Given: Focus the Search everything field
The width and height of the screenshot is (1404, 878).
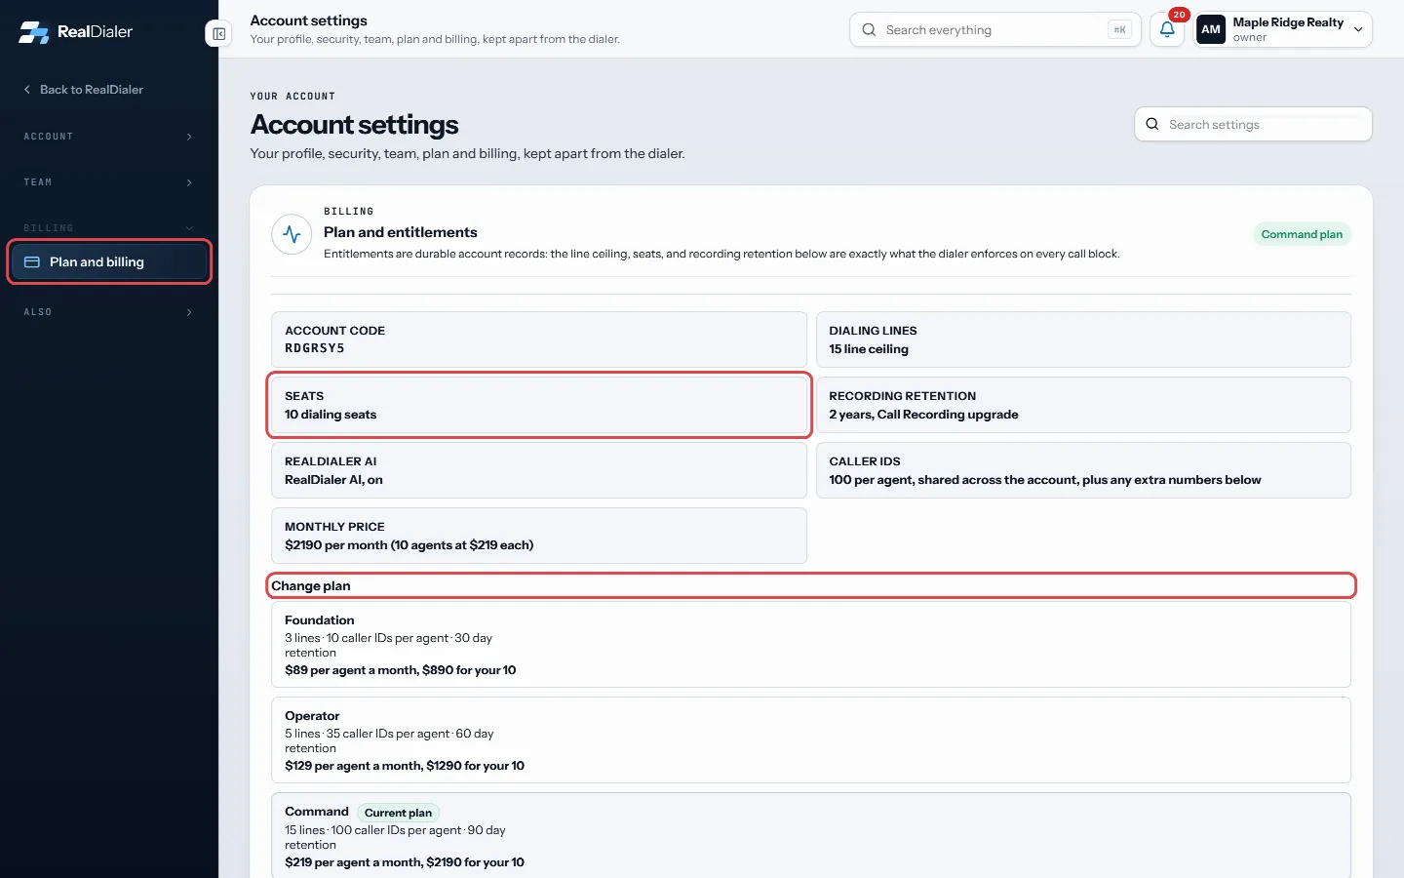Looking at the screenshot, I should (x=994, y=29).
